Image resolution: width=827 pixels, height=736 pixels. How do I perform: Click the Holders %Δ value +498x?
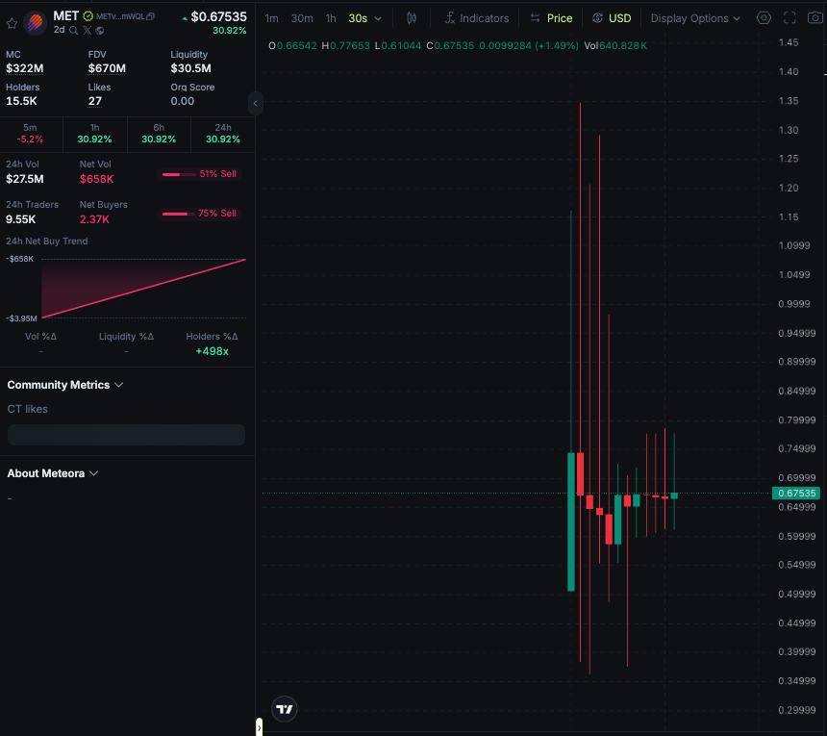(x=212, y=351)
